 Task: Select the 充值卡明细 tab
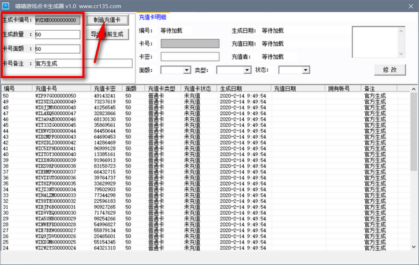[152, 17]
